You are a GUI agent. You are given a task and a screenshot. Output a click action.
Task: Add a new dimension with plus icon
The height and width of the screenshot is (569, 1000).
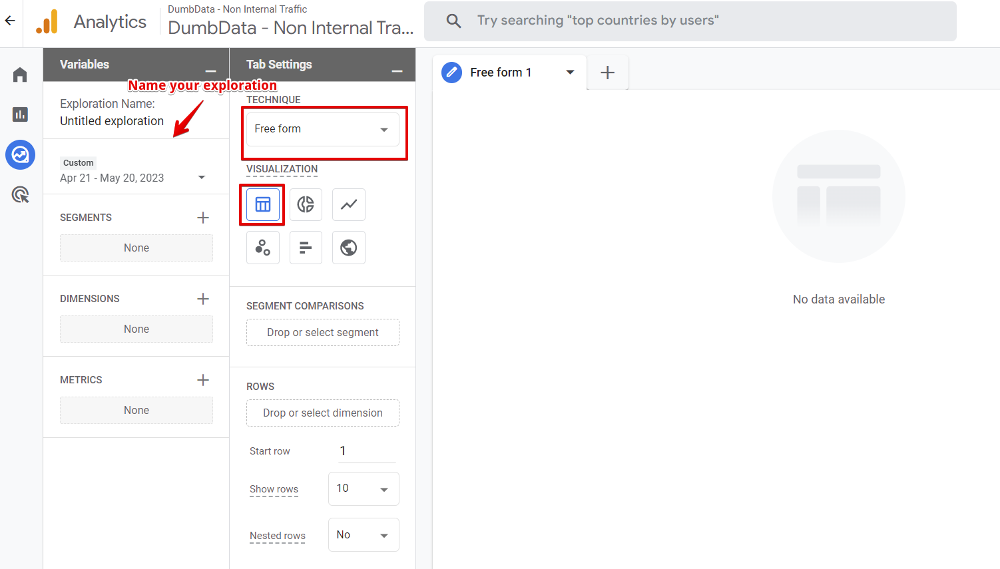[203, 299]
